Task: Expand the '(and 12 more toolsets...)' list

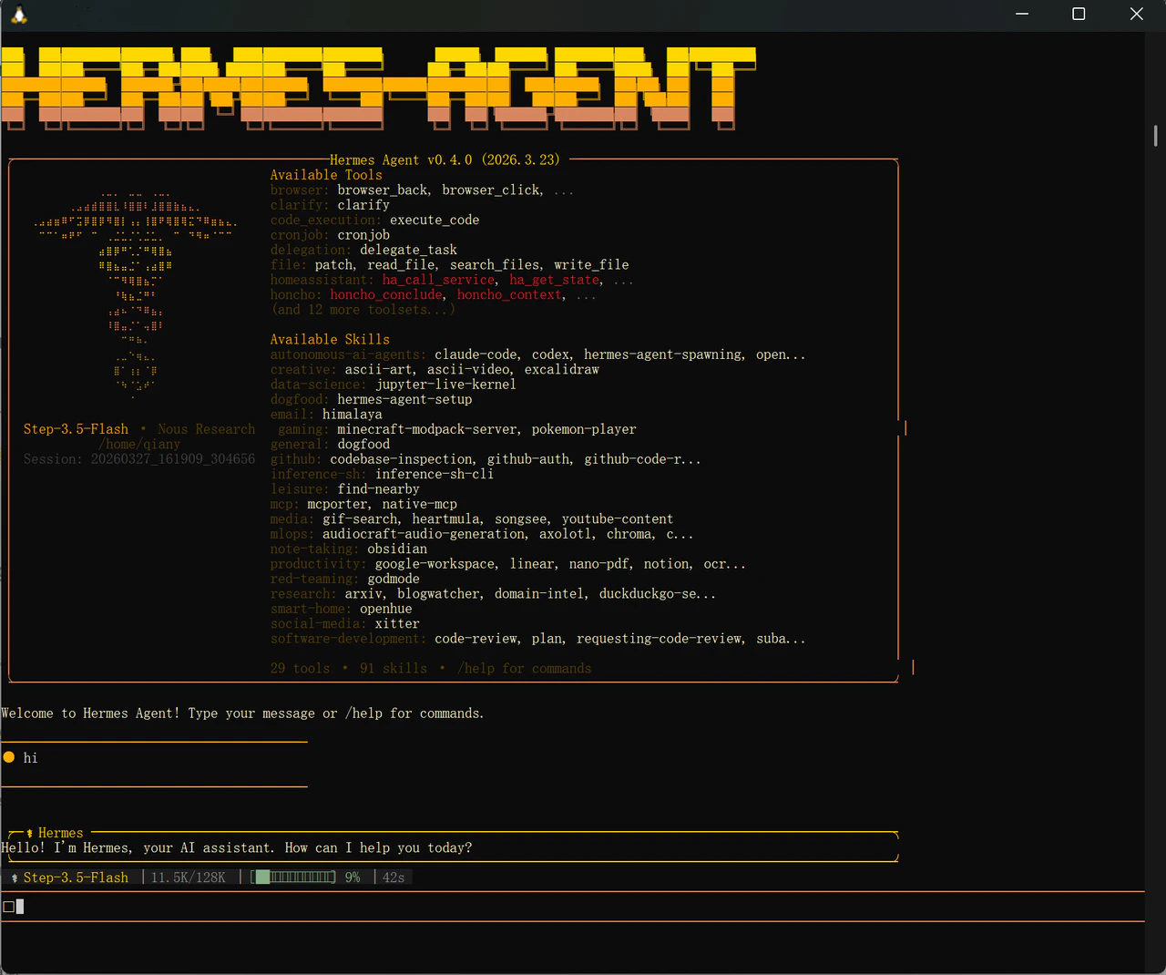Action: (363, 309)
